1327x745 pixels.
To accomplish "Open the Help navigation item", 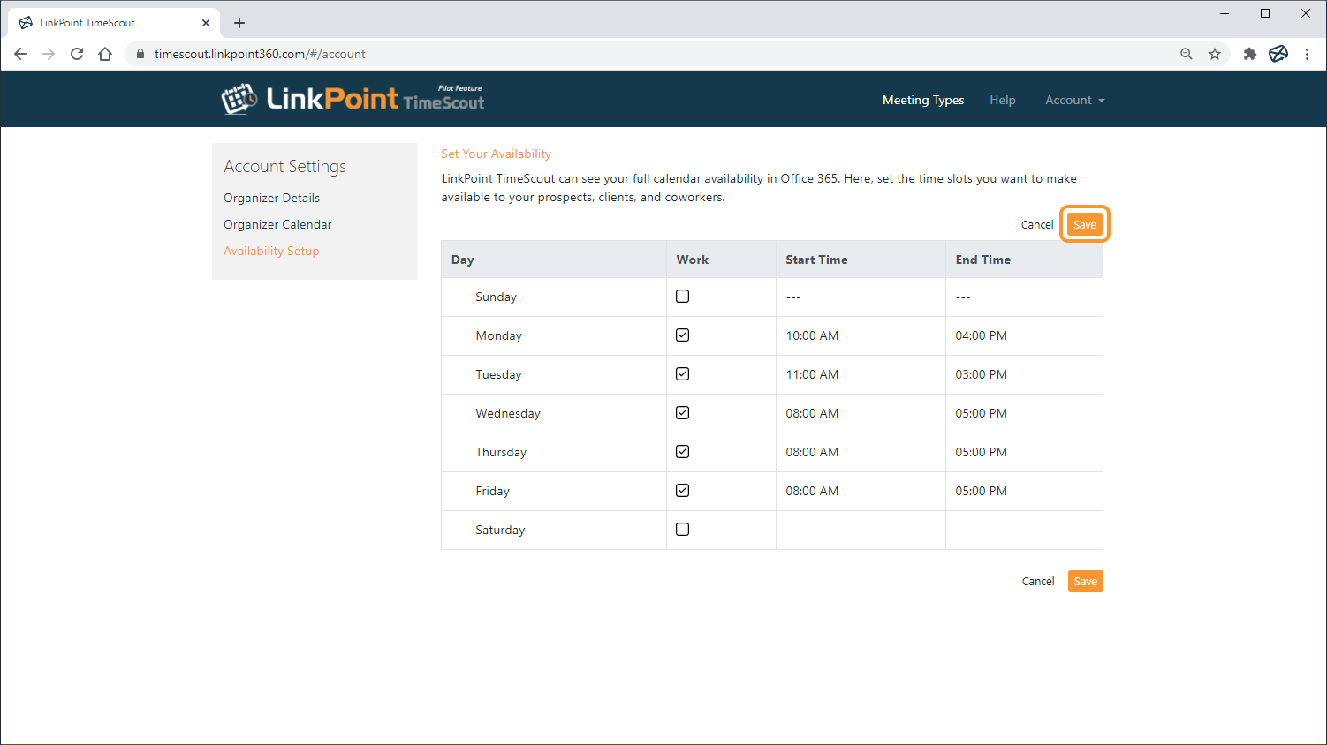I will [1003, 100].
